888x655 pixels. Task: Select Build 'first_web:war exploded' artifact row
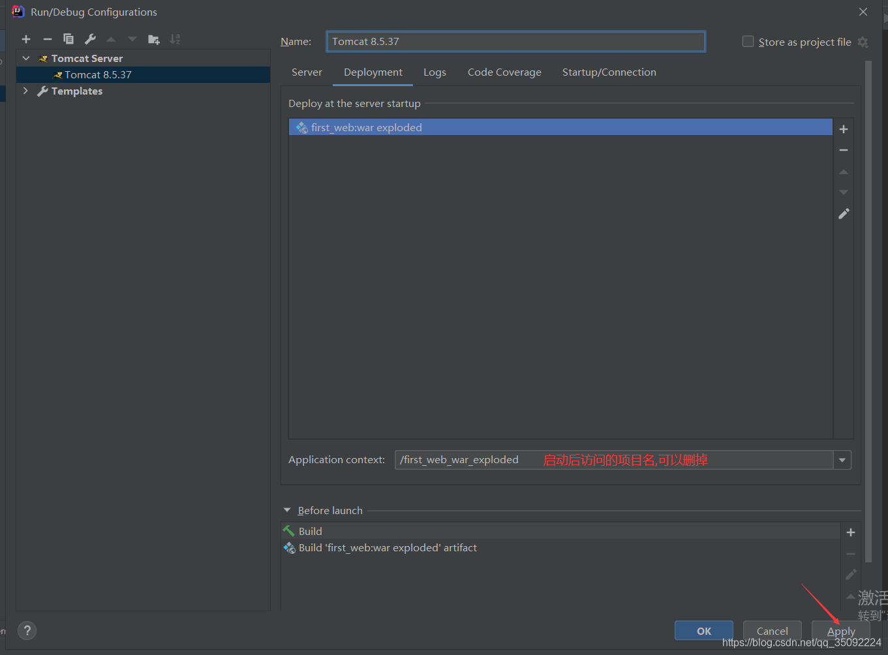coord(561,548)
